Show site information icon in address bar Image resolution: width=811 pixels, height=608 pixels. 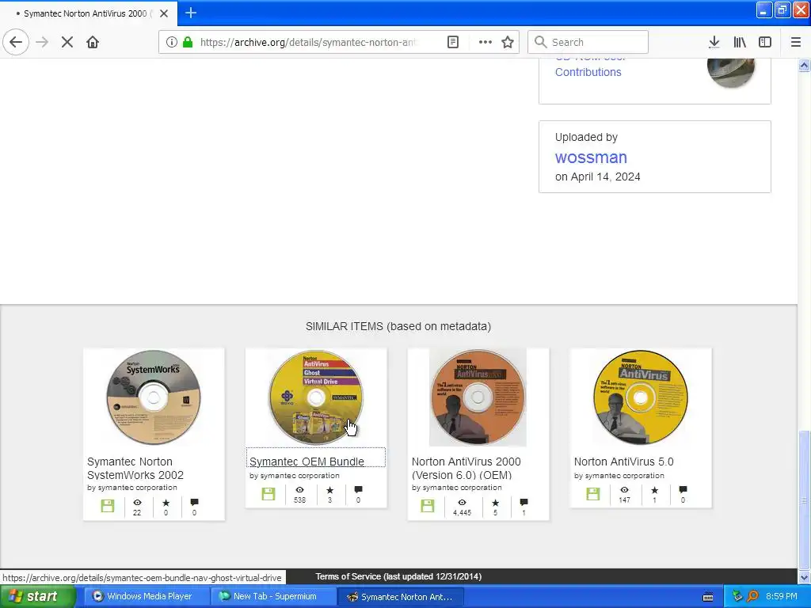click(171, 42)
